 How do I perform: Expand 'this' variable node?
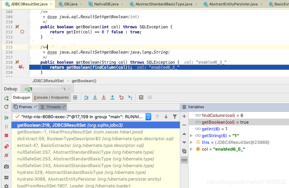191,142
